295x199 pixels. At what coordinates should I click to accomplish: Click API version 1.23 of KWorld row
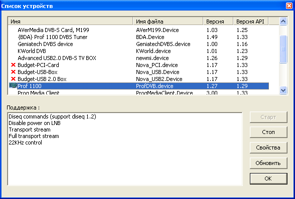(x=242, y=51)
